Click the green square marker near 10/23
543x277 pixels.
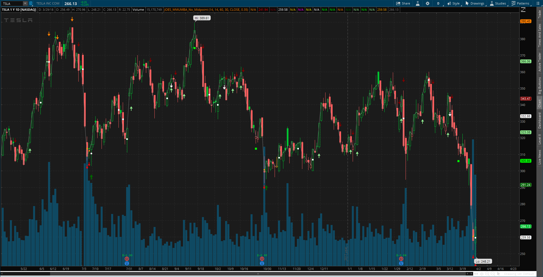point(256,149)
